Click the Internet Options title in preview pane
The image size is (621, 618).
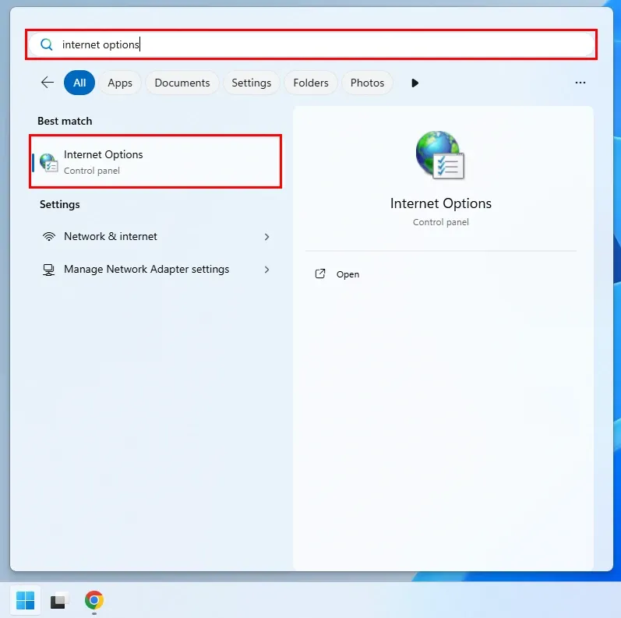pos(441,203)
